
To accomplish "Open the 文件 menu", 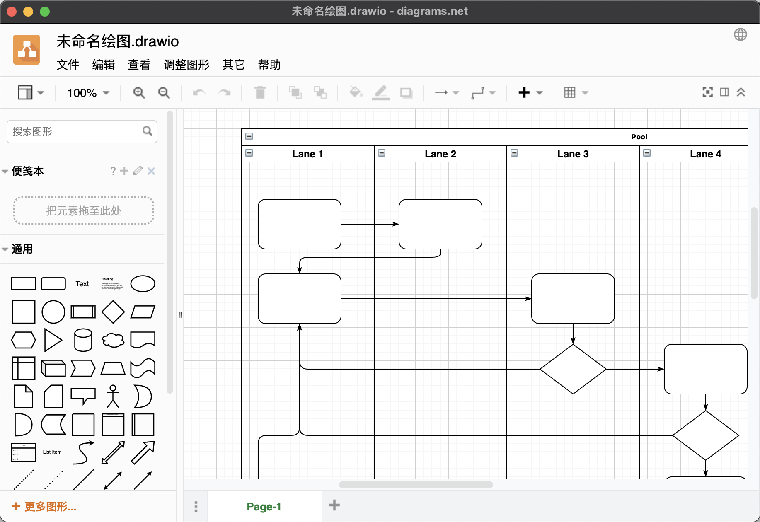I will [68, 65].
